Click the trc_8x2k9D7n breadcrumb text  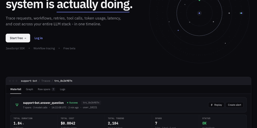tap(63, 81)
